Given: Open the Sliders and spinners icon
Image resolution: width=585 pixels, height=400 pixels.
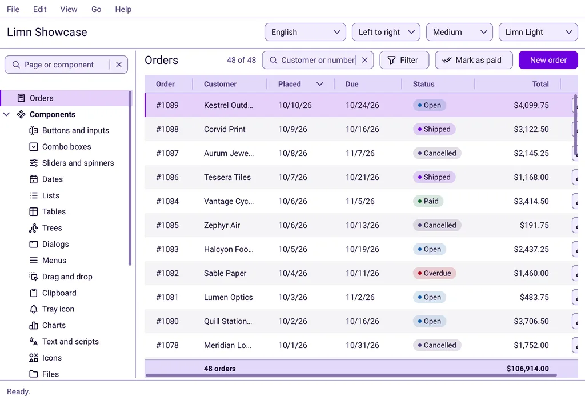Looking at the screenshot, I should [34, 163].
